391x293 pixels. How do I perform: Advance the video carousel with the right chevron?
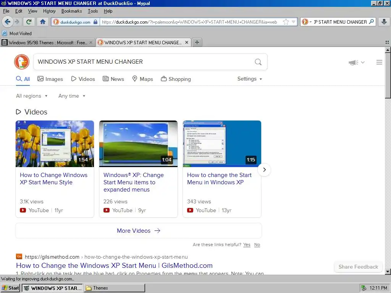[264, 170]
